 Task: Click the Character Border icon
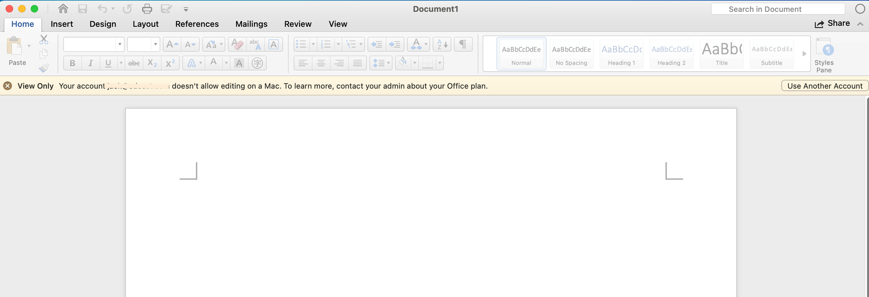point(274,44)
